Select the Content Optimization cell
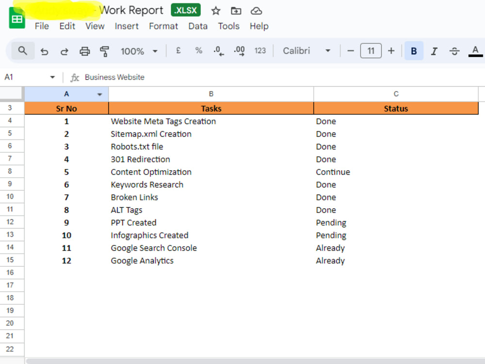The width and height of the screenshot is (485, 364). 211,172
